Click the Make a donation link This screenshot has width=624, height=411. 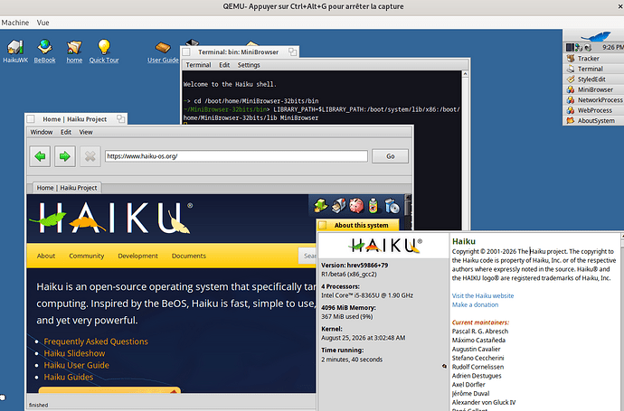pos(475,305)
